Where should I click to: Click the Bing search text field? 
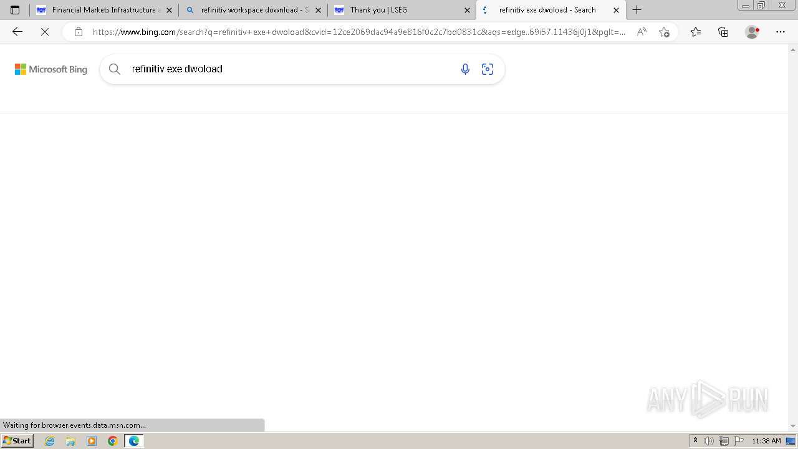[291, 69]
